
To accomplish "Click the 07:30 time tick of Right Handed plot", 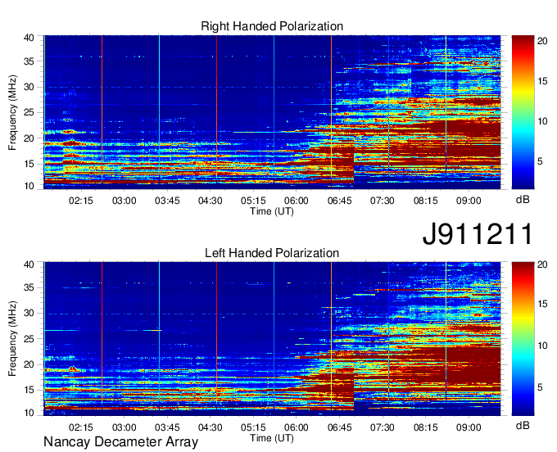I will (383, 201).
